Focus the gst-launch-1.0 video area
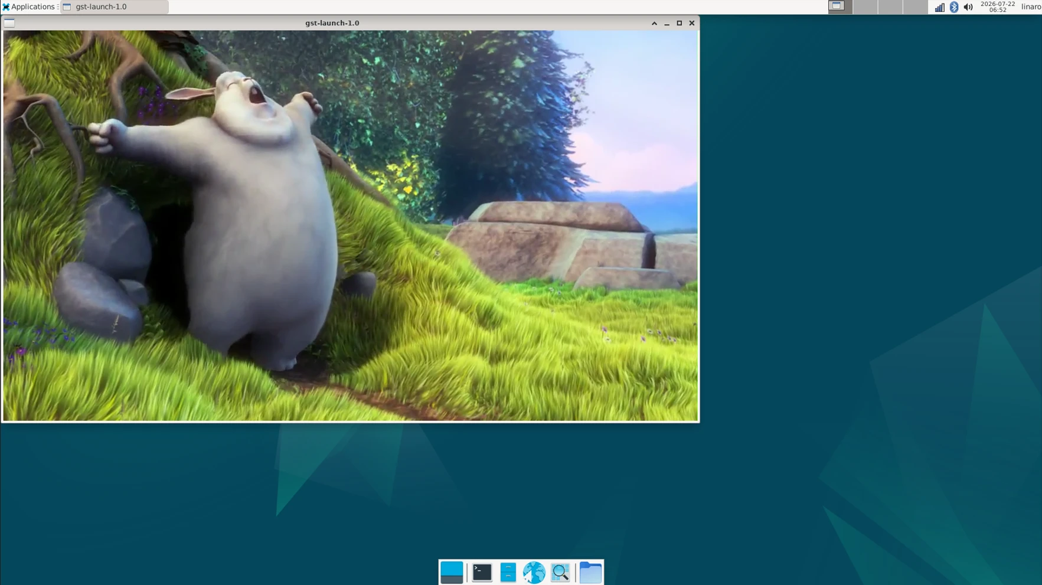The height and width of the screenshot is (585, 1042). [x=351, y=225]
